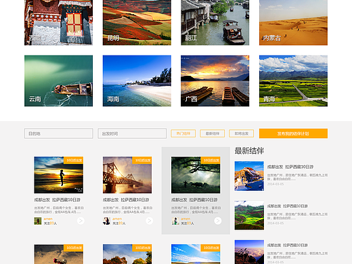Click the 关注89人 text on the bridge card
The image size is (352, 264).
coord(119,223)
